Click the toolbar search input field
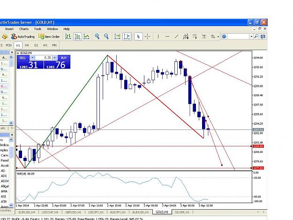 [x=238, y=37]
